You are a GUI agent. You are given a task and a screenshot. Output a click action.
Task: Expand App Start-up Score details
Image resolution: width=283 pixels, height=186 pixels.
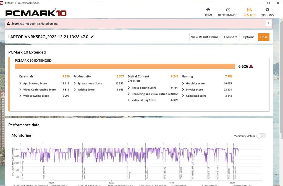point(20,84)
